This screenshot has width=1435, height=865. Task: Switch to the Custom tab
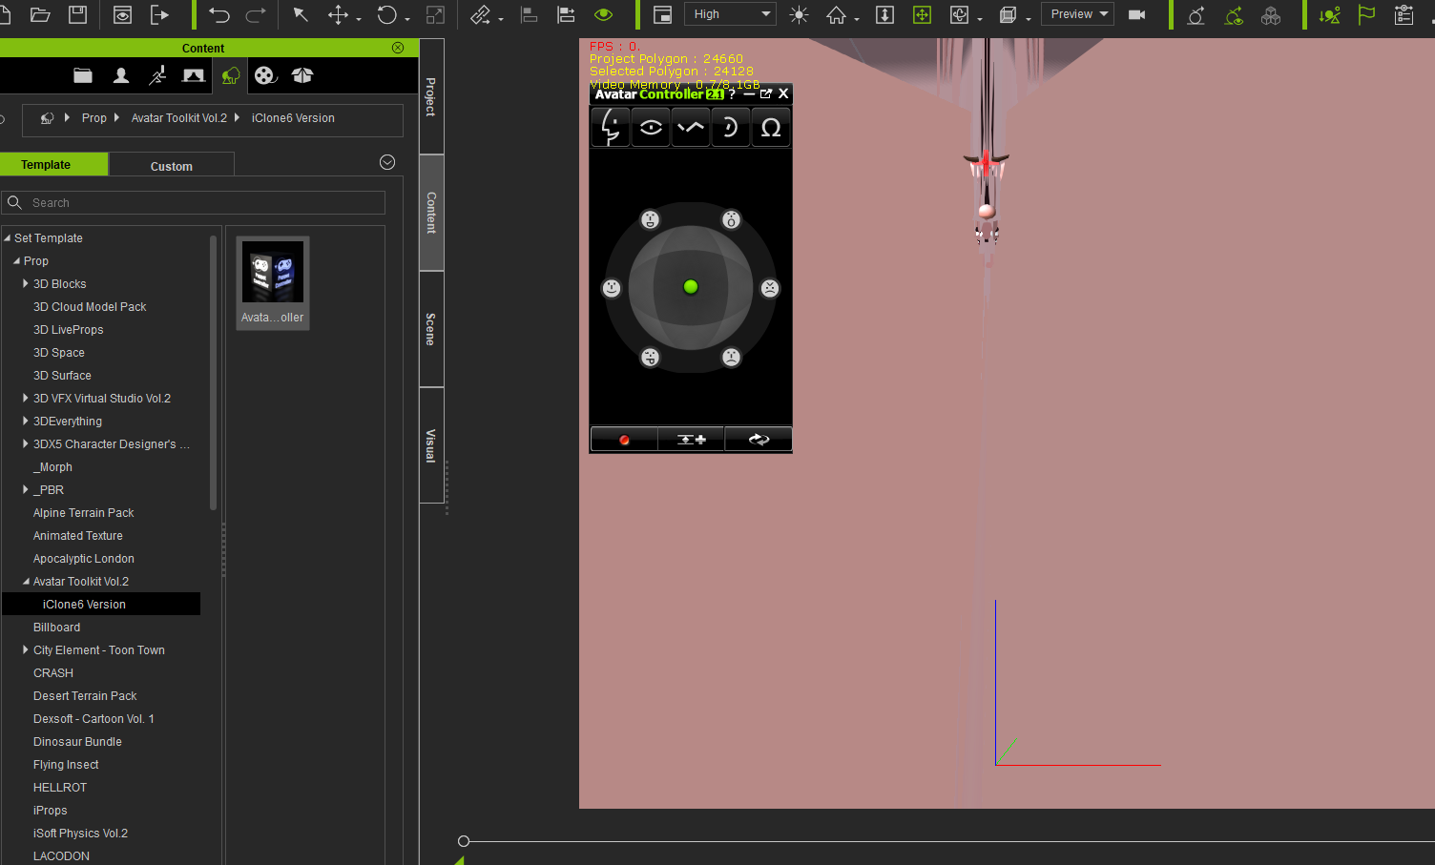tap(172, 166)
